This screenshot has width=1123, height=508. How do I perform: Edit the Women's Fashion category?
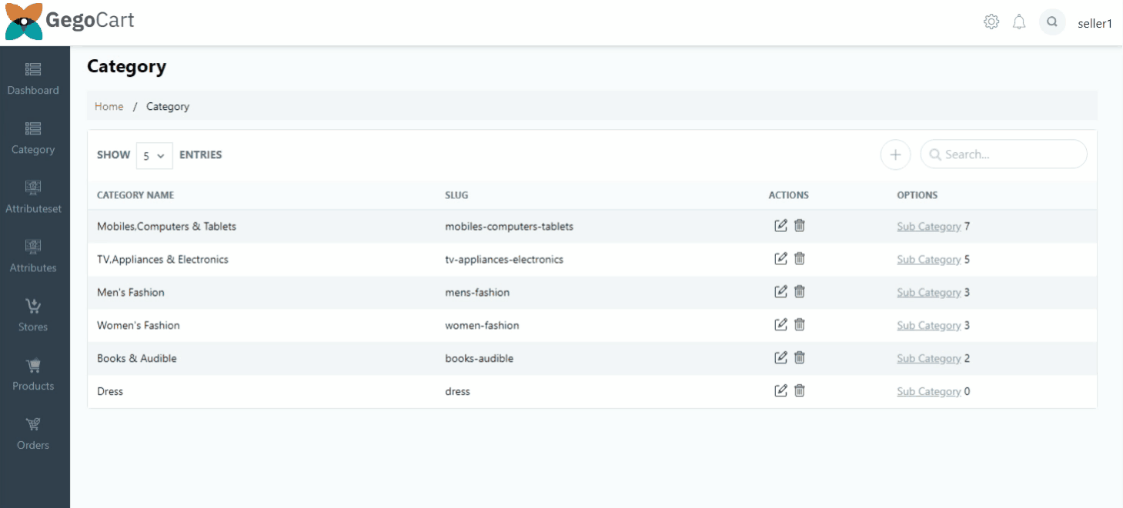point(780,325)
